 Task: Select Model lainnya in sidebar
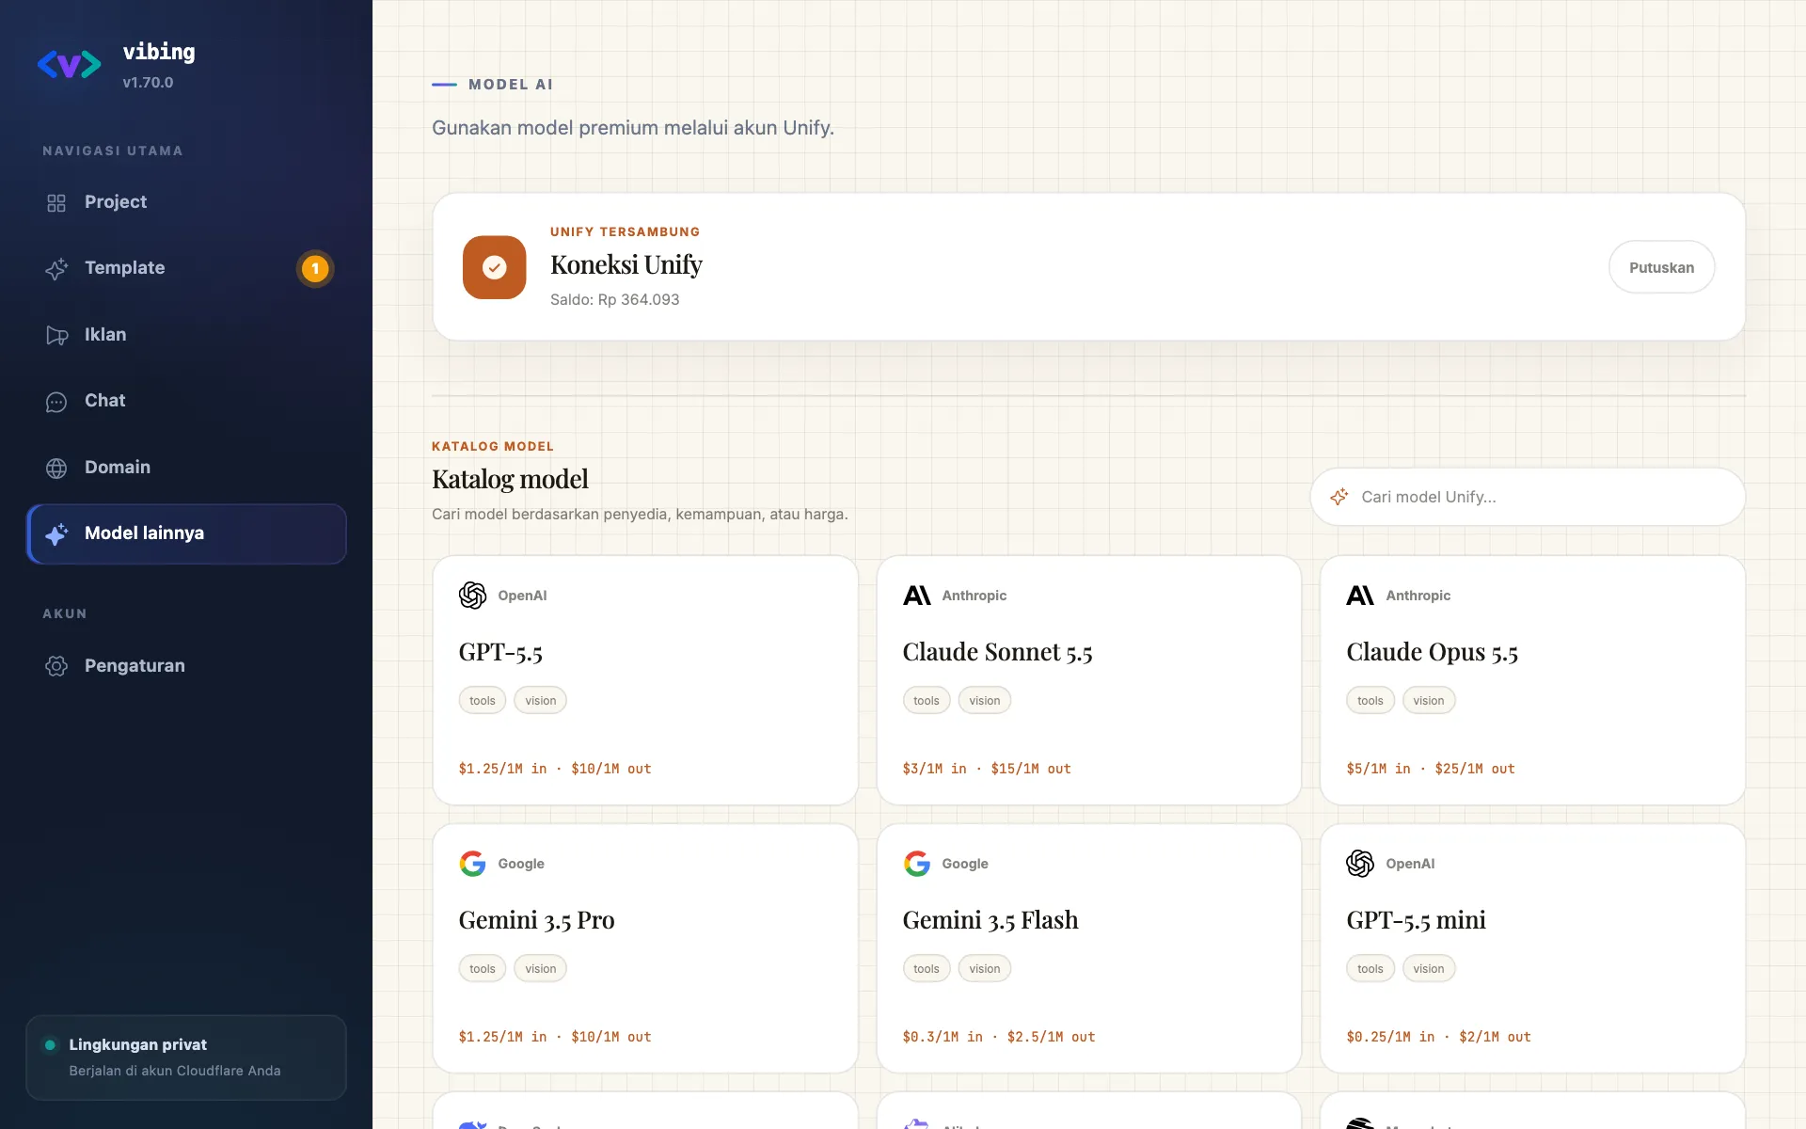click(186, 533)
